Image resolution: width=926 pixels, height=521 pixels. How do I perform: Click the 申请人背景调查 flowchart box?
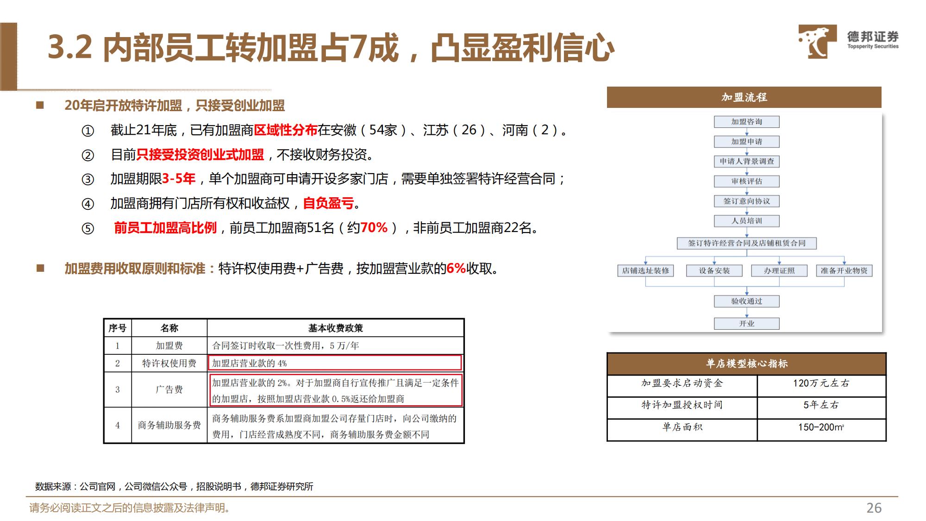pyautogui.click(x=746, y=161)
